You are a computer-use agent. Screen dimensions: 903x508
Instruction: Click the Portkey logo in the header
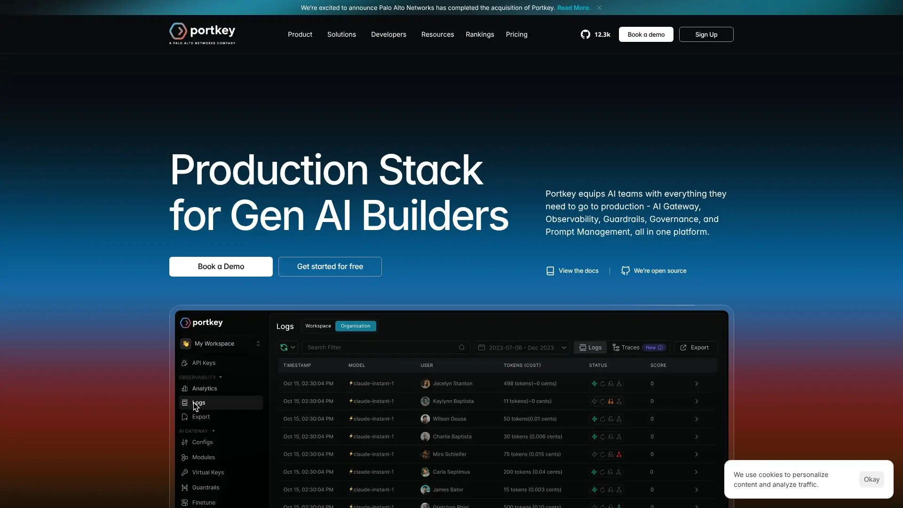point(202,33)
